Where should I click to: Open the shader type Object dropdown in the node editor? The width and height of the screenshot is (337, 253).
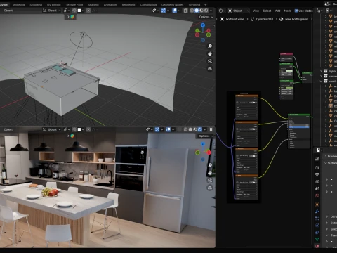pos(238,11)
